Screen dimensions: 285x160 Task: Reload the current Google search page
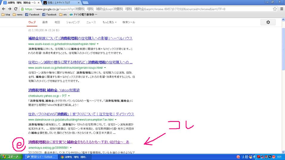click(16, 9)
